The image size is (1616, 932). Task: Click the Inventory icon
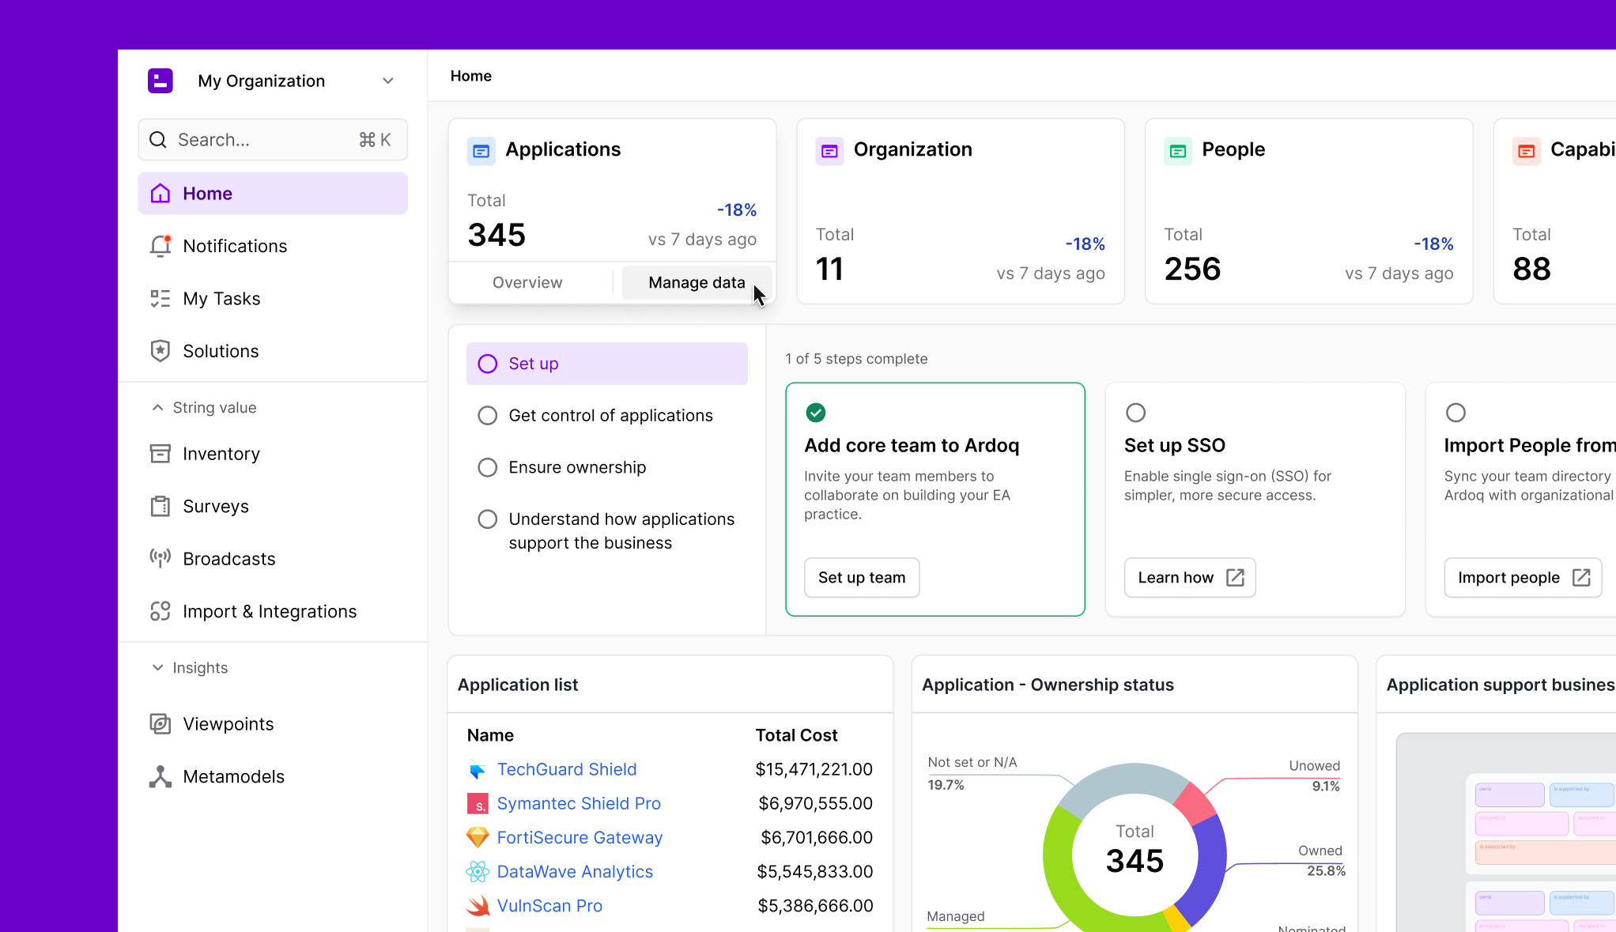pos(160,453)
